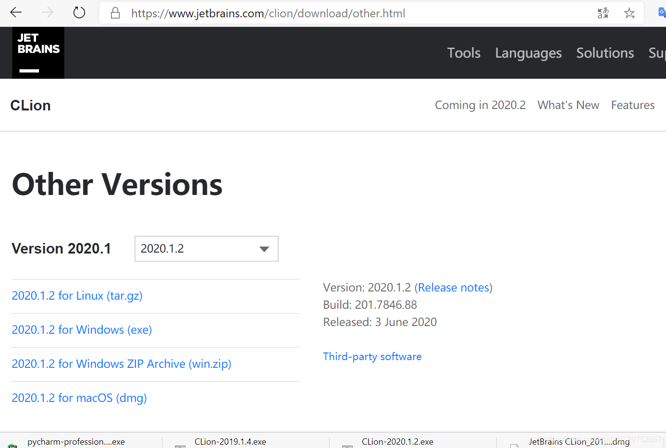The width and height of the screenshot is (666, 448).
Task: Download 2020.1.2 for macOS (dmg)
Action: click(x=79, y=398)
